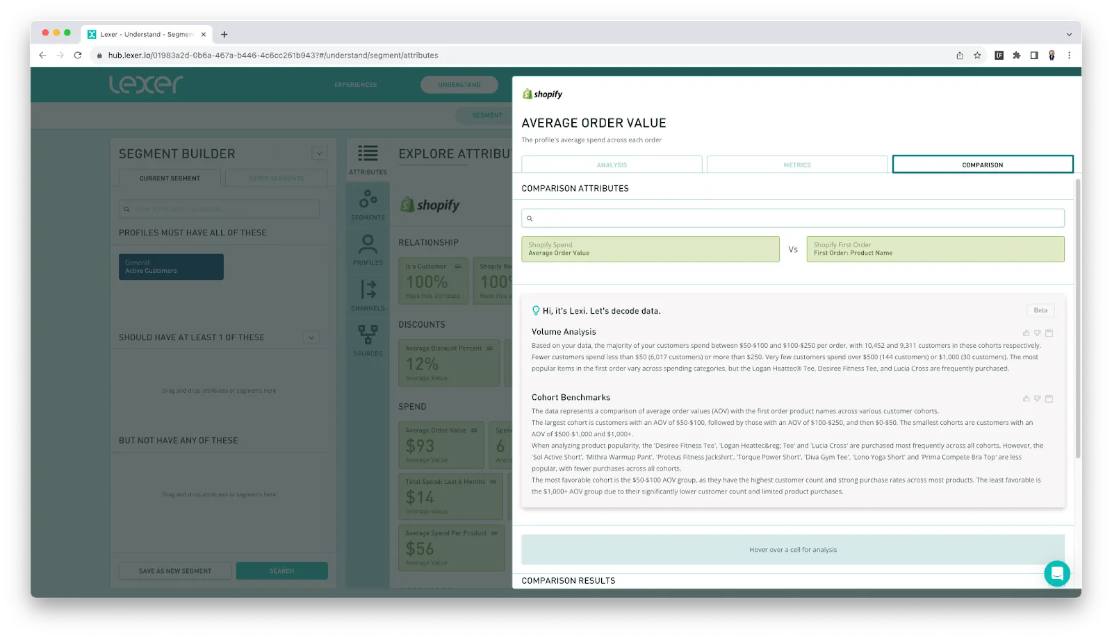Open the Sources sidebar panel
The image size is (1112, 638).
(368, 341)
